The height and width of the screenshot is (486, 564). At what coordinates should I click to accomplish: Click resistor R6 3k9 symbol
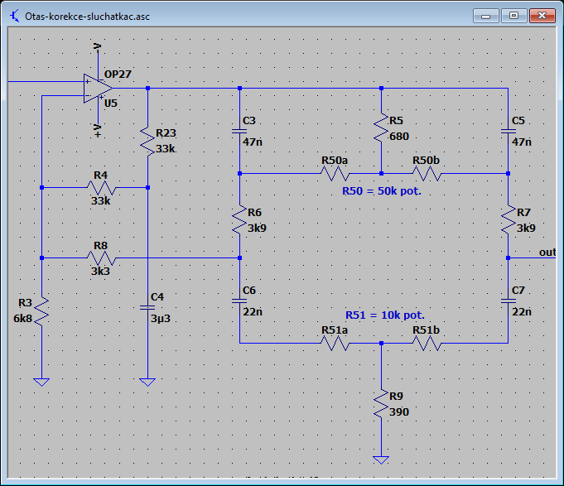point(239,219)
